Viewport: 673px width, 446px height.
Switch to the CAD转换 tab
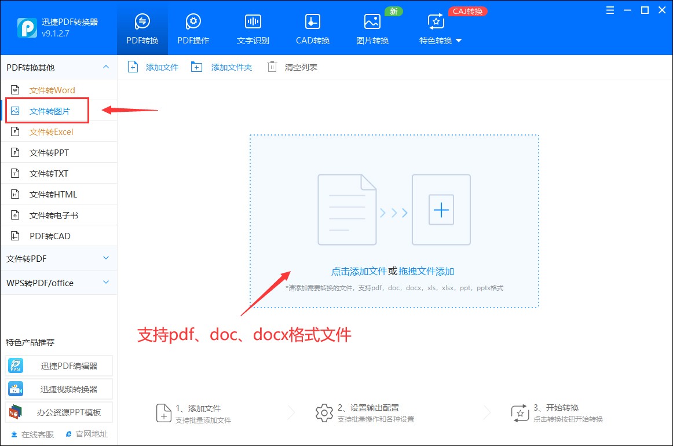click(x=313, y=28)
